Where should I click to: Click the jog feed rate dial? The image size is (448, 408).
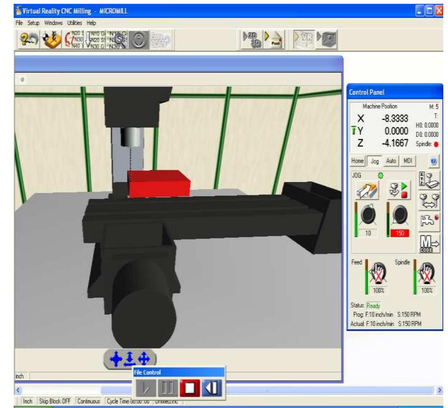click(368, 215)
